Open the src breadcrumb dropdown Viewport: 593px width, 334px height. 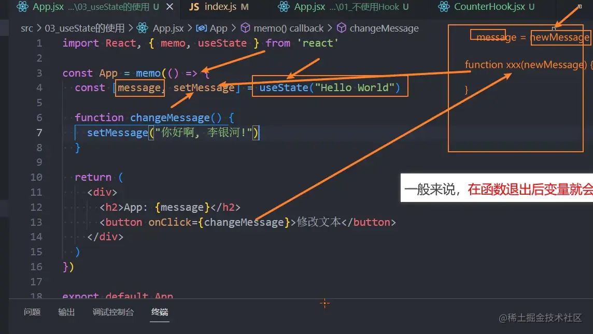tap(26, 28)
